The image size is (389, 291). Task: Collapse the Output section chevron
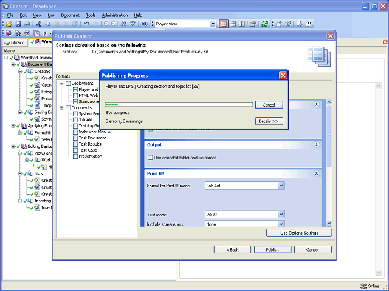(x=317, y=145)
